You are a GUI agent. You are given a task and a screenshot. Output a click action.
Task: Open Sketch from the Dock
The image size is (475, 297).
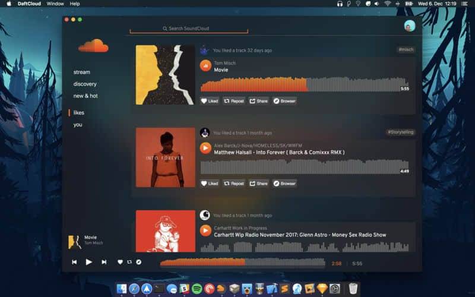pos(322,289)
